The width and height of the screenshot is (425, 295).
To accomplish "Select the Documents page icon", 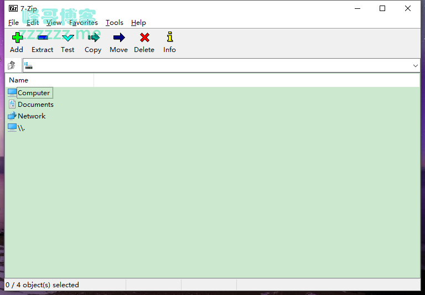I will [x=12, y=104].
